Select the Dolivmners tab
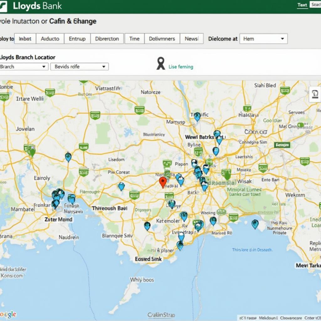The image size is (321, 321). [x=162, y=39]
